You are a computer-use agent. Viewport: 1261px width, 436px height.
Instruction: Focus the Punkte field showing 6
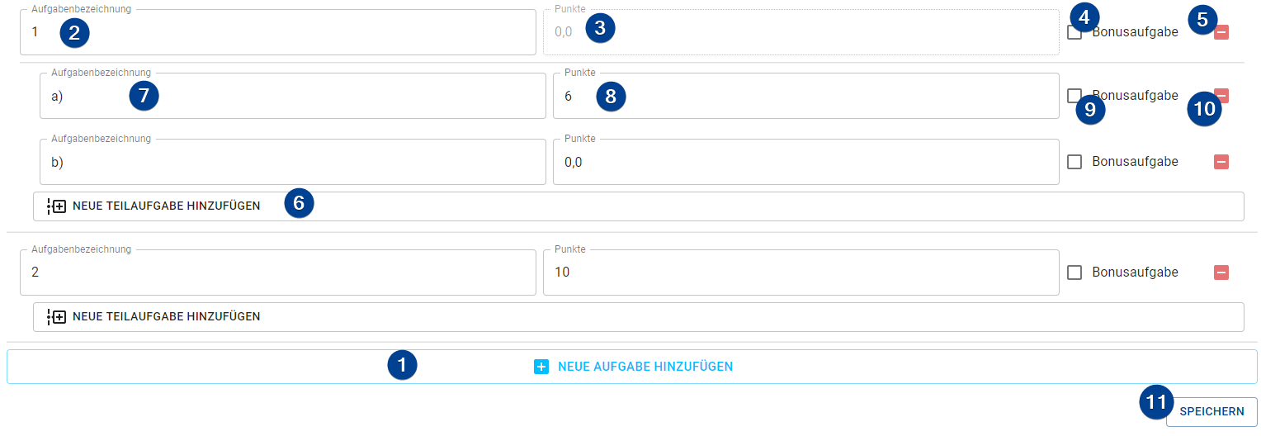pyautogui.click(x=806, y=96)
